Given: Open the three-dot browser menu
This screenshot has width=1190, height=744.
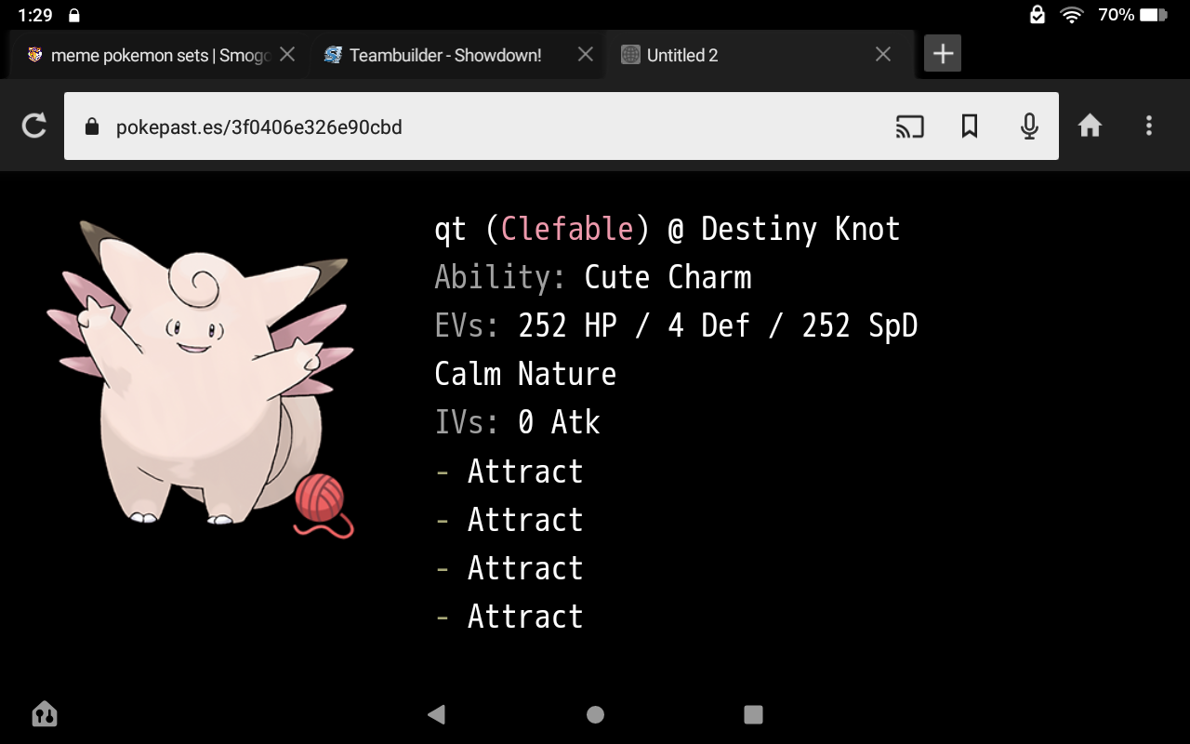Looking at the screenshot, I should tap(1149, 126).
